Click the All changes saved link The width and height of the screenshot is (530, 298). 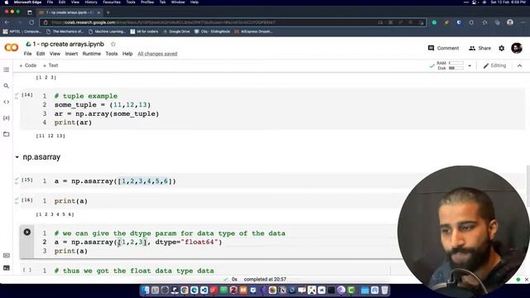tap(157, 54)
